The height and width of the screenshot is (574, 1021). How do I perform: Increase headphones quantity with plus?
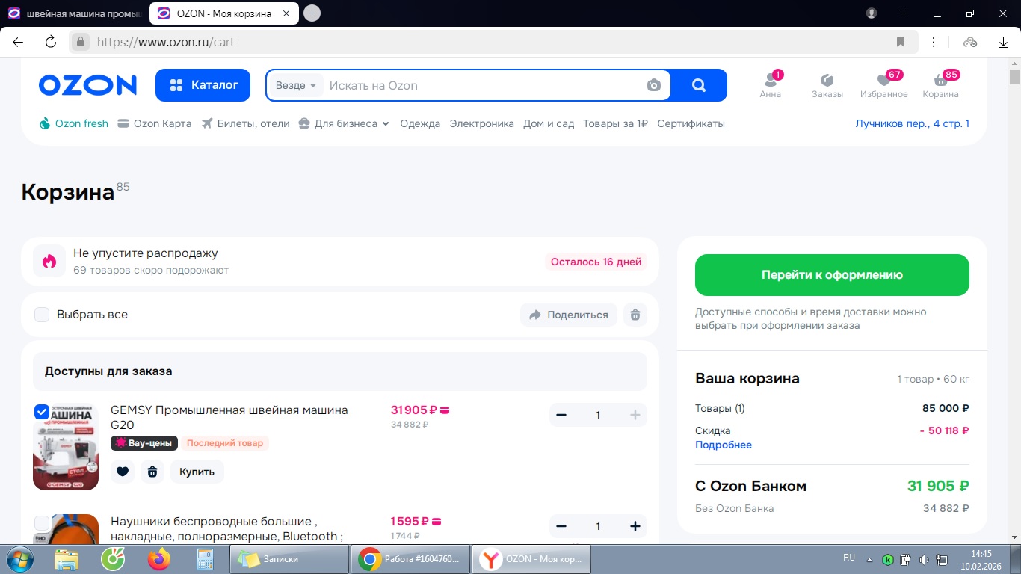[635, 526]
